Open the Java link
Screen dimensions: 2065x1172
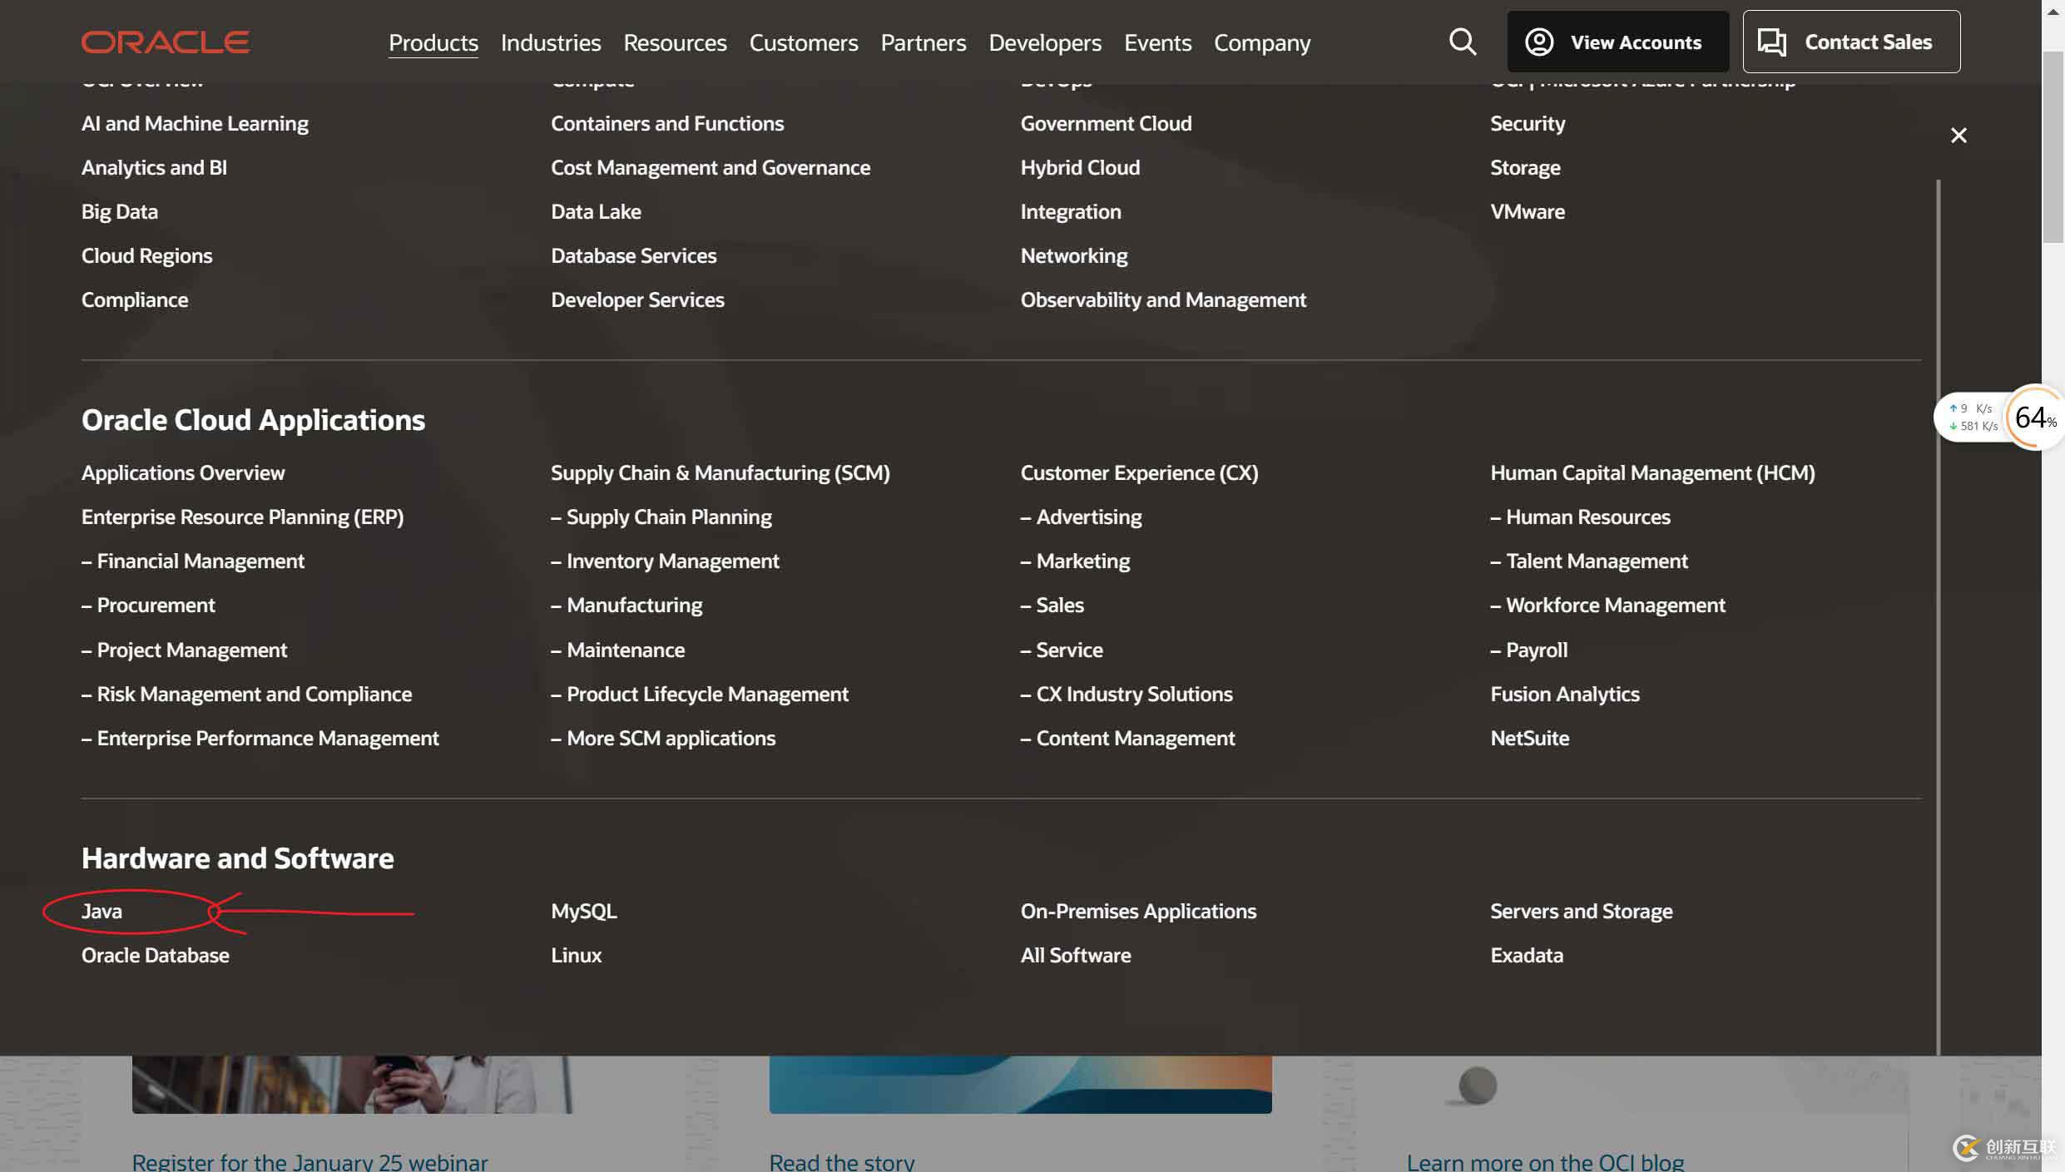102,911
